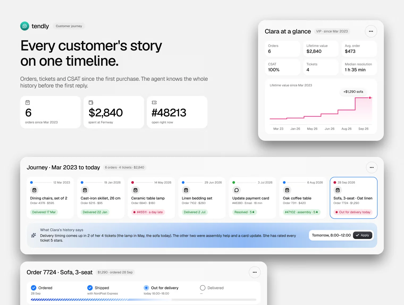Click the Delivered 22 Jan status pill
This screenshot has height=305, width=404.
[95, 212]
